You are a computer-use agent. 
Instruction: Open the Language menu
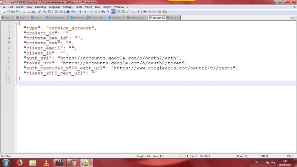pos(54,7)
